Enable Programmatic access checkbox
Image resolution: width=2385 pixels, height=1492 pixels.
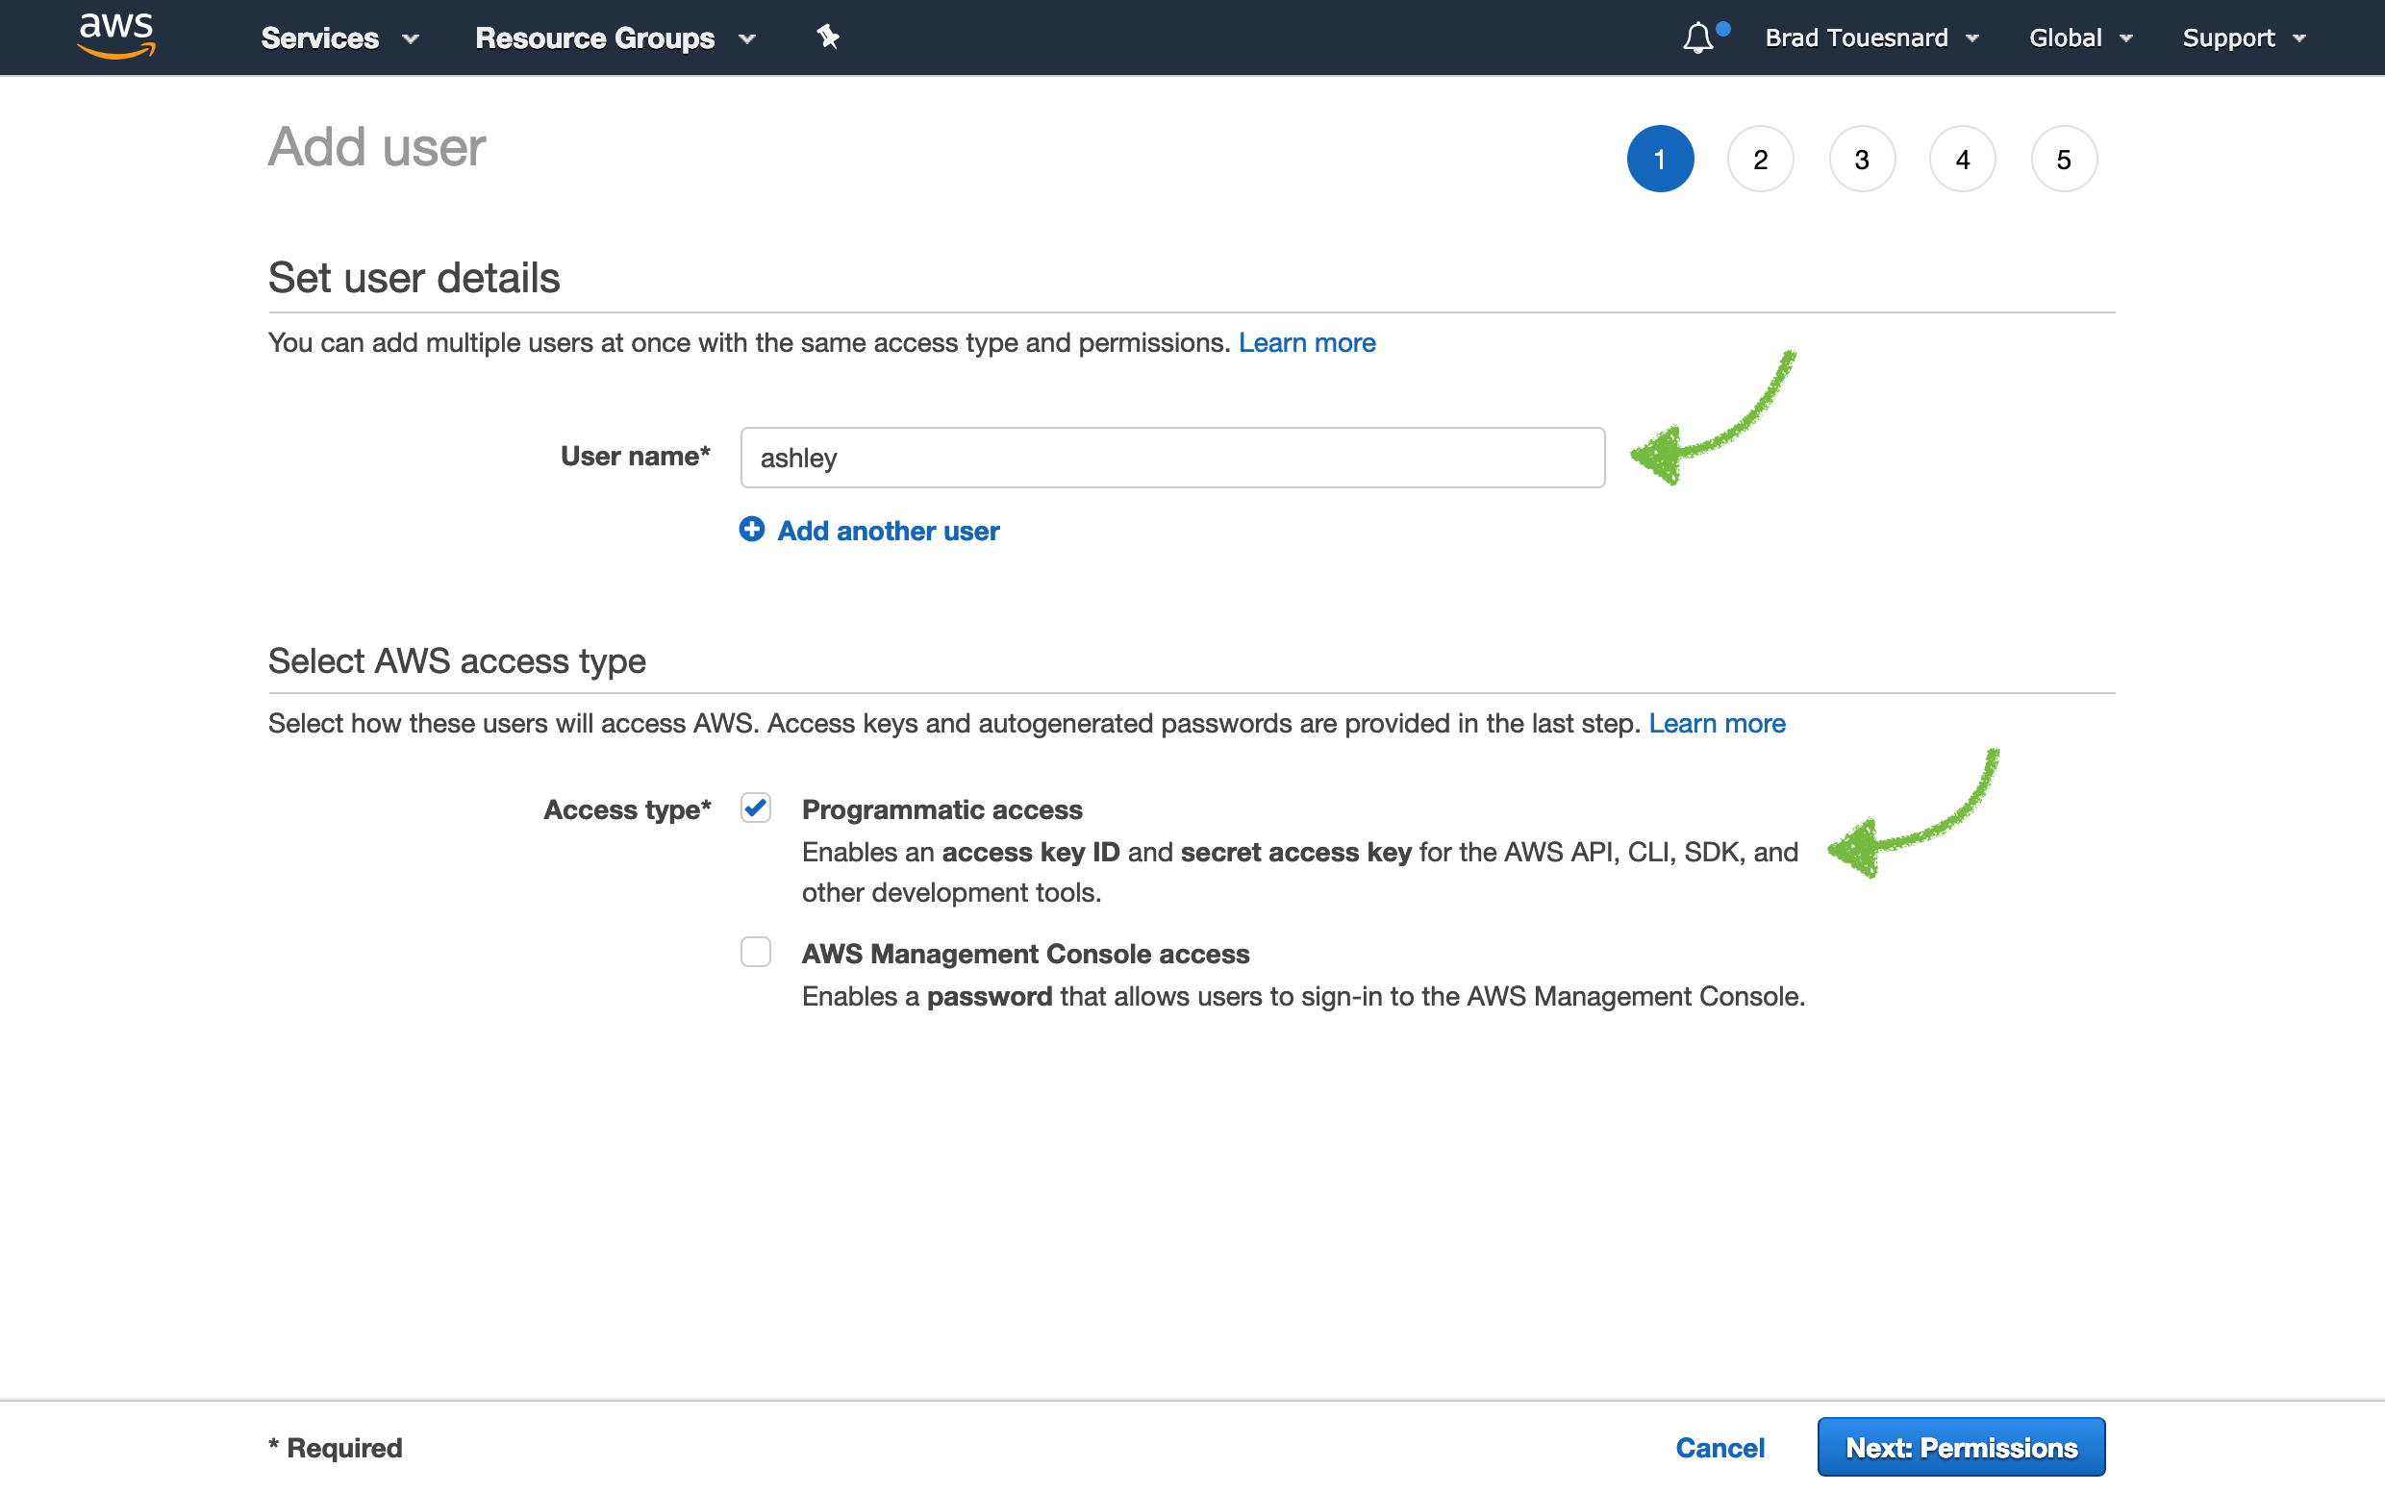756,808
